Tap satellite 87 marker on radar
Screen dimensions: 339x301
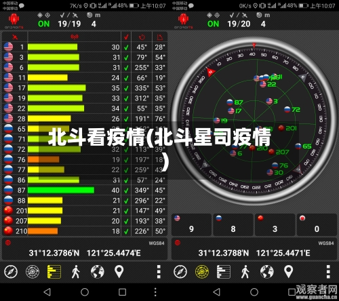point(230,102)
